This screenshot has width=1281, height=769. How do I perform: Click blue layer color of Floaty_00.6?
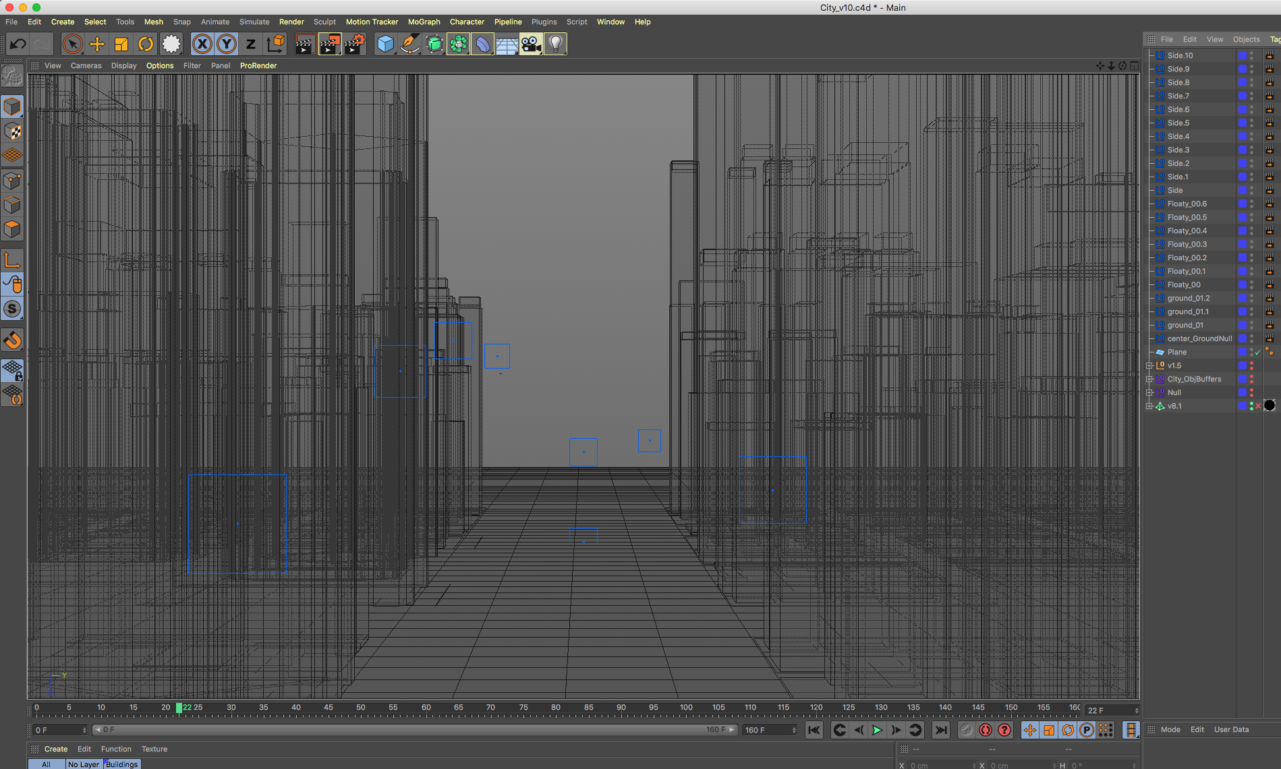click(x=1242, y=204)
